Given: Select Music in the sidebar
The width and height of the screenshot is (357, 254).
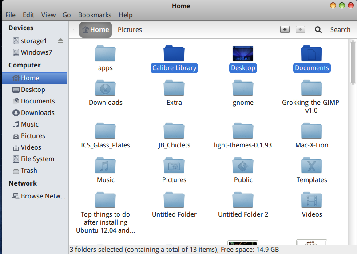Looking at the screenshot, I should [x=25, y=124].
